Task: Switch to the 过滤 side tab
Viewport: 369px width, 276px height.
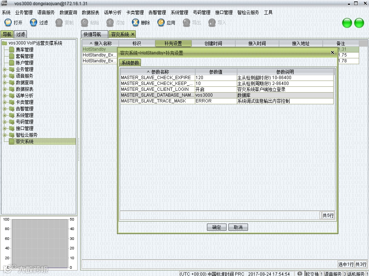Action: (x=20, y=34)
